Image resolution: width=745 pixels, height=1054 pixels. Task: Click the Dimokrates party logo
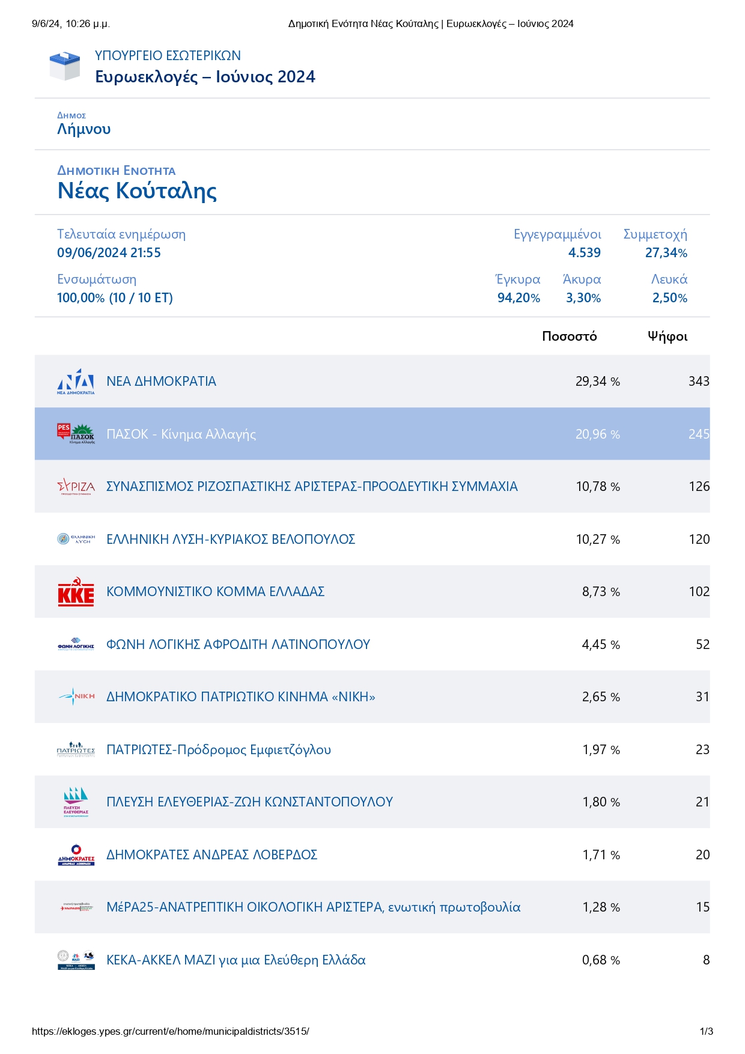[76, 854]
